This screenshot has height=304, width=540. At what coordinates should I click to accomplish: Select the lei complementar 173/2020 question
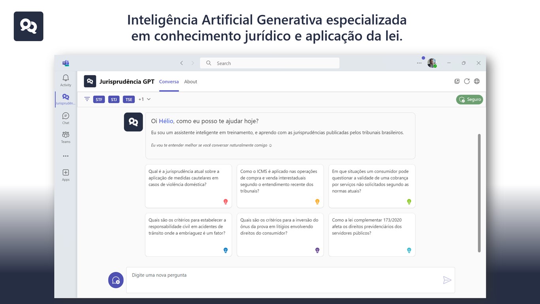coord(372,235)
